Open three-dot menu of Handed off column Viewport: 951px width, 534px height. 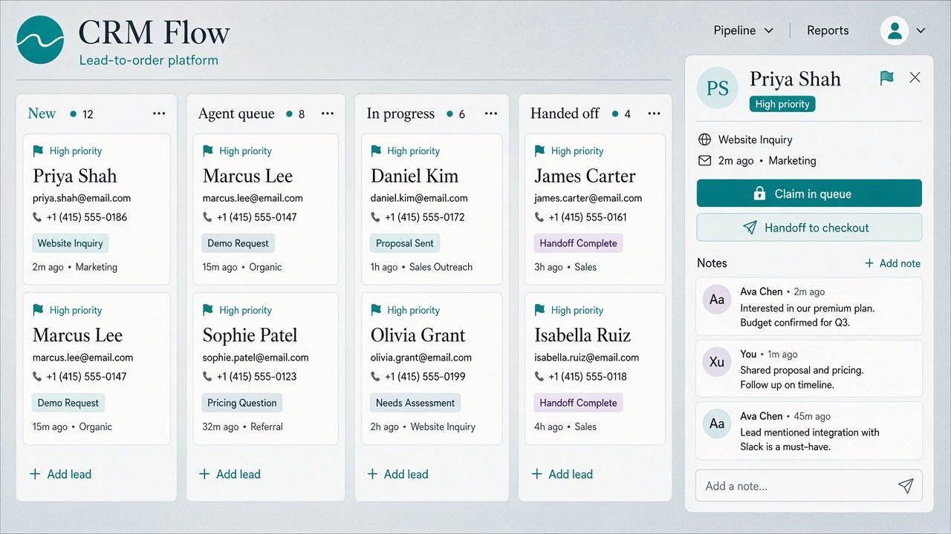(654, 113)
